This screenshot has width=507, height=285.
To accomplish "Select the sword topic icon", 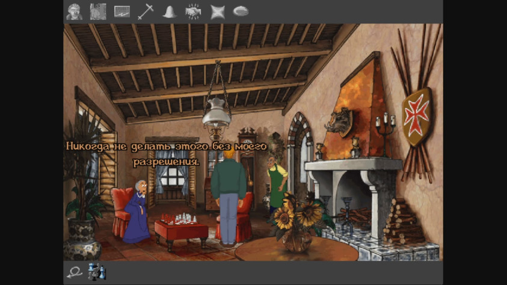I will (x=146, y=11).
